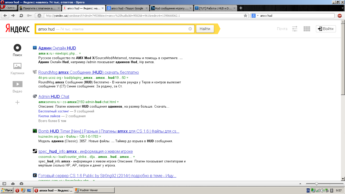Click the Admin HUD Chat result favicon
The height and width of the screenshot is (194, 345).
[35, 96]
